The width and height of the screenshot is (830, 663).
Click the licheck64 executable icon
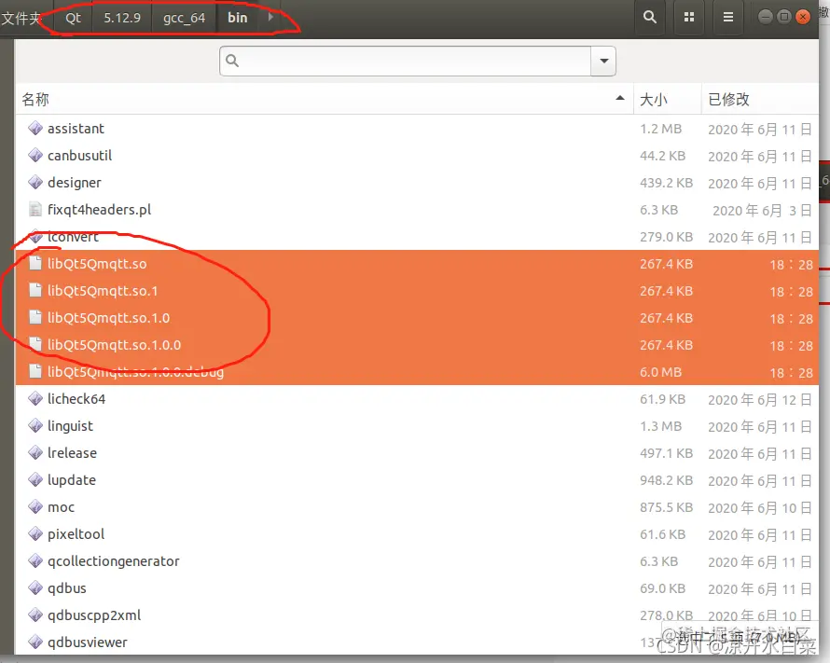[35, 398]
